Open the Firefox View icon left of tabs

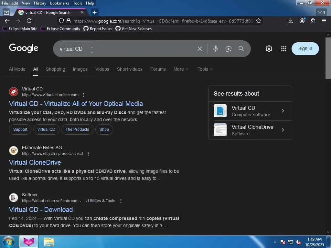[6, 13]
